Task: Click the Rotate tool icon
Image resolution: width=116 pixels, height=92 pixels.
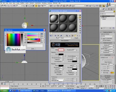Action: point(39,6)
